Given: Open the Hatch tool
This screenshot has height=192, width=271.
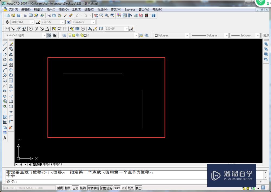Looking at the screenshot, I should pos(5,117).
